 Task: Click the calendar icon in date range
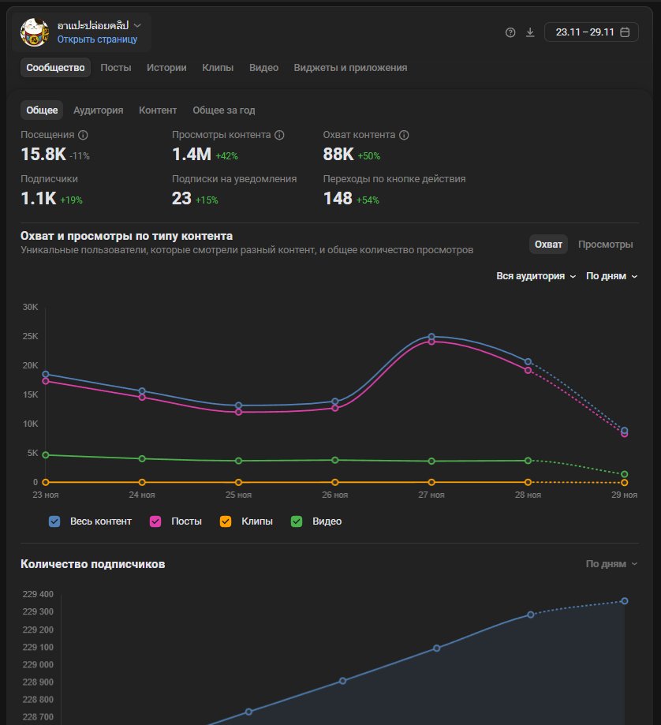point(625,32)
